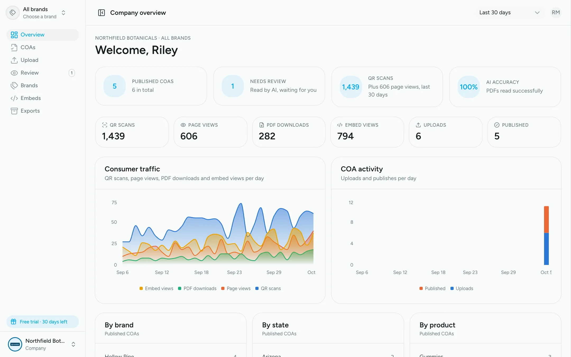571x357 pixels.
Task: Click the Page Views eye icon
Action: [183, 125]
